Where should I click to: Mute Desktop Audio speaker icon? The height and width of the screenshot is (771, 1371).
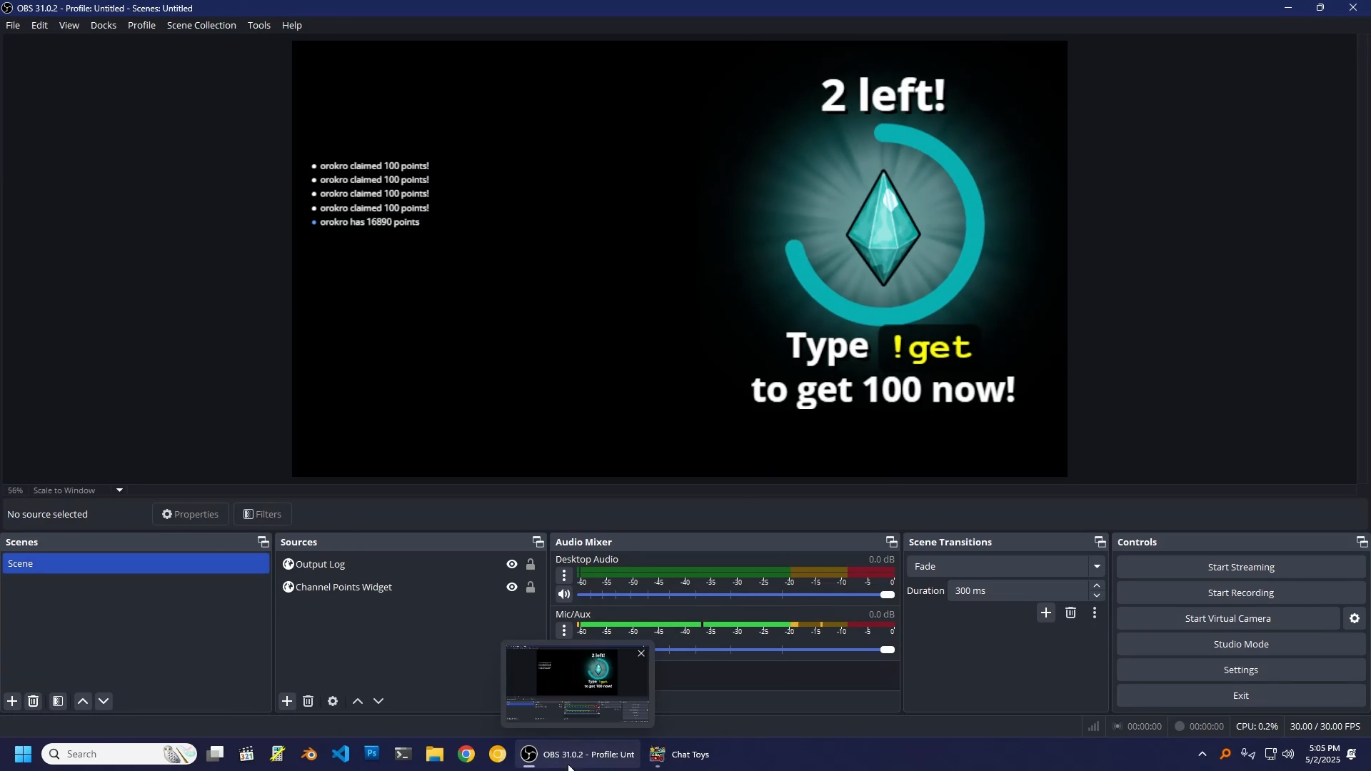[x=564, y=595]
